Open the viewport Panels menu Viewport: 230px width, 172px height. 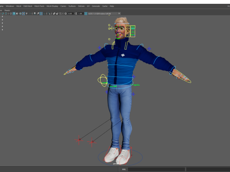click(7, 11)
